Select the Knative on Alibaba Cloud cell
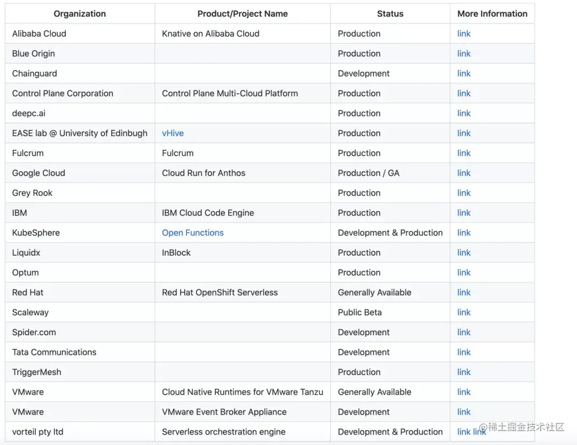The width and height of the screenshot is (577, 445). click(243, 34)
